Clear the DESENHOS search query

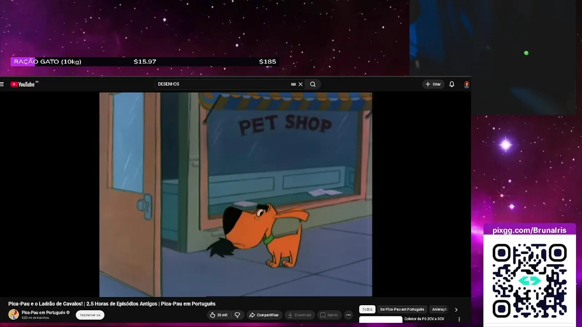[301, 84]
